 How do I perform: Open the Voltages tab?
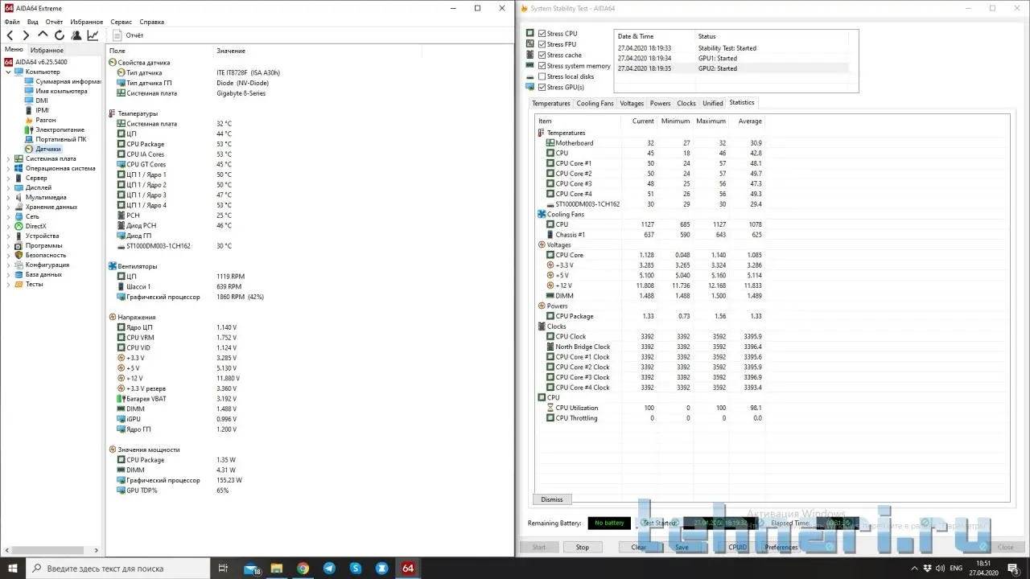[632, 103]
